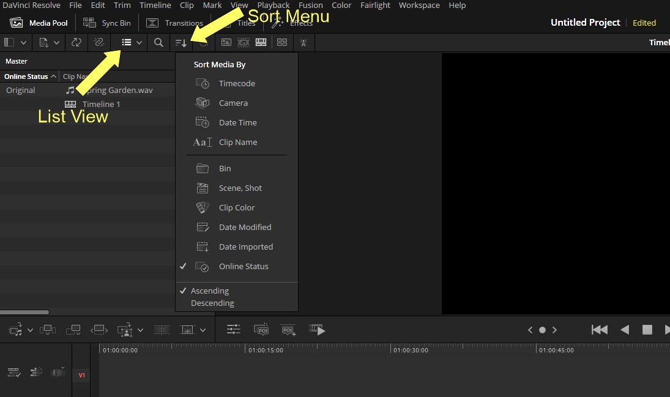Open the File menu

tap(75, 5)
